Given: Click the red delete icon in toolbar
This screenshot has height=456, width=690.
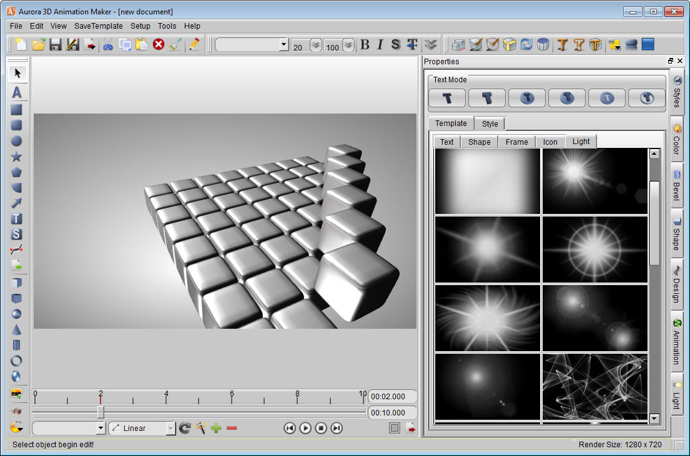Looking at the screenshot, I should (159, 44).
